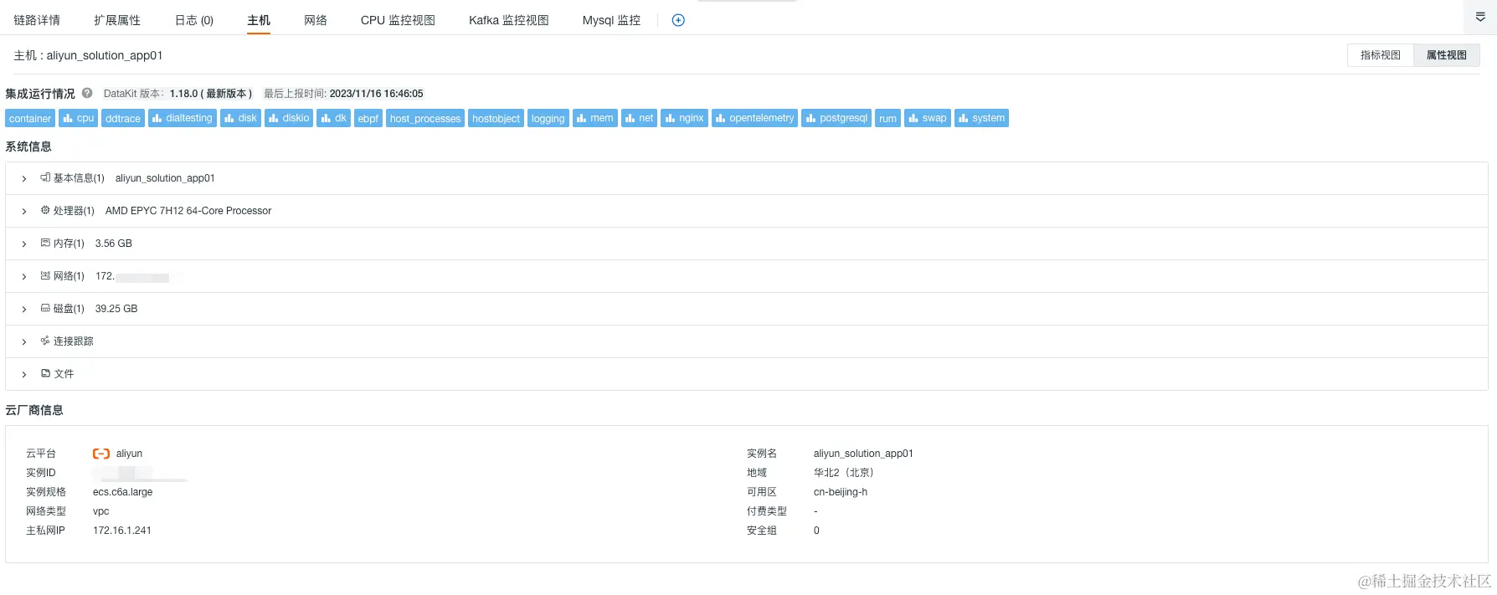The width and height of the screenshot is (1497, 595).
Task: Expand the 磁盘(1) row chevron
Action: 23,309
